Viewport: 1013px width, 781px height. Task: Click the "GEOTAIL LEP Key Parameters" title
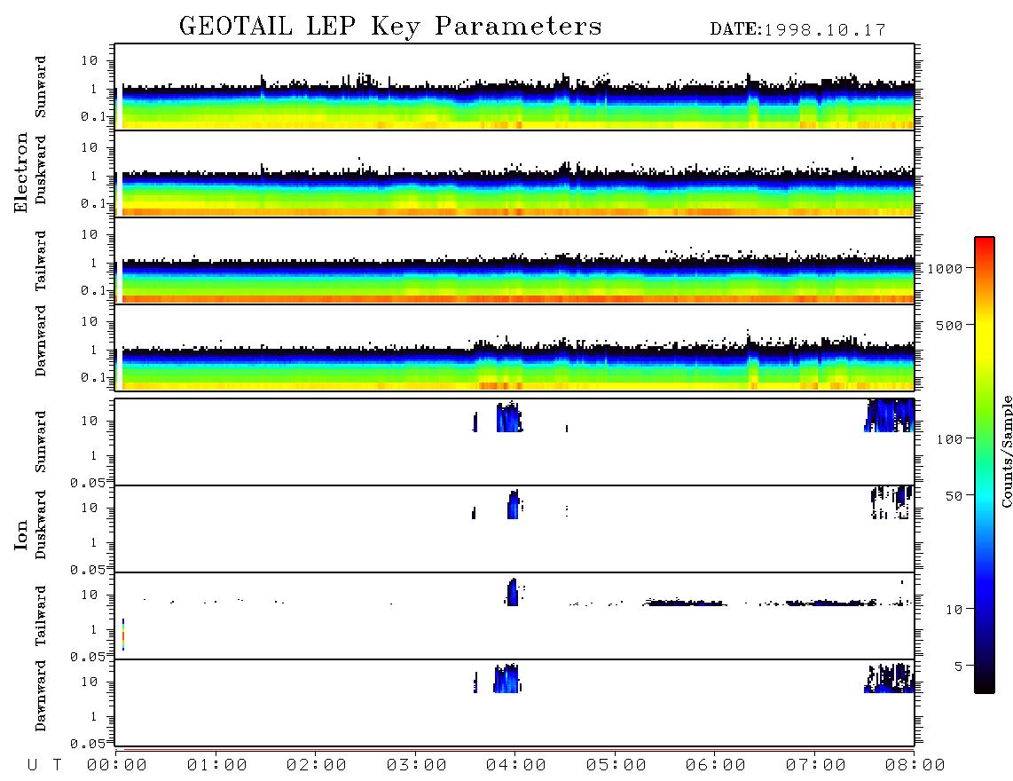tap(390, 27)
